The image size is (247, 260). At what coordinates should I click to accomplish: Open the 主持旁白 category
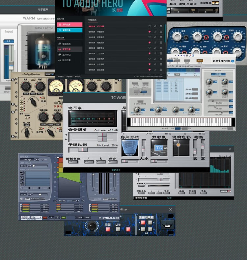click(70, 55)
